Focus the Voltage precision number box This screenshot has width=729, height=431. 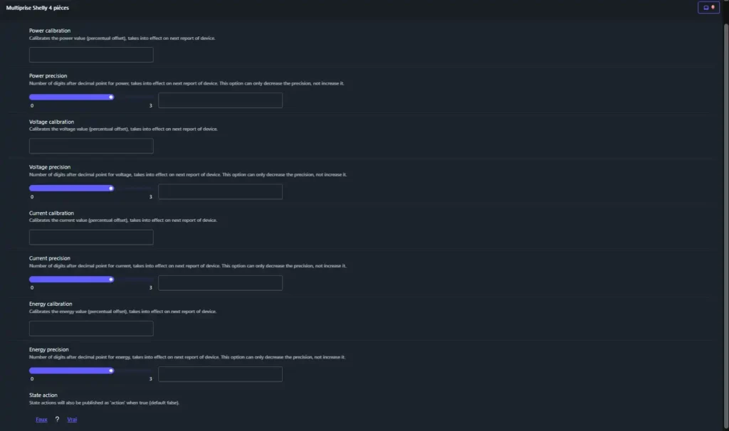point(220,191)
